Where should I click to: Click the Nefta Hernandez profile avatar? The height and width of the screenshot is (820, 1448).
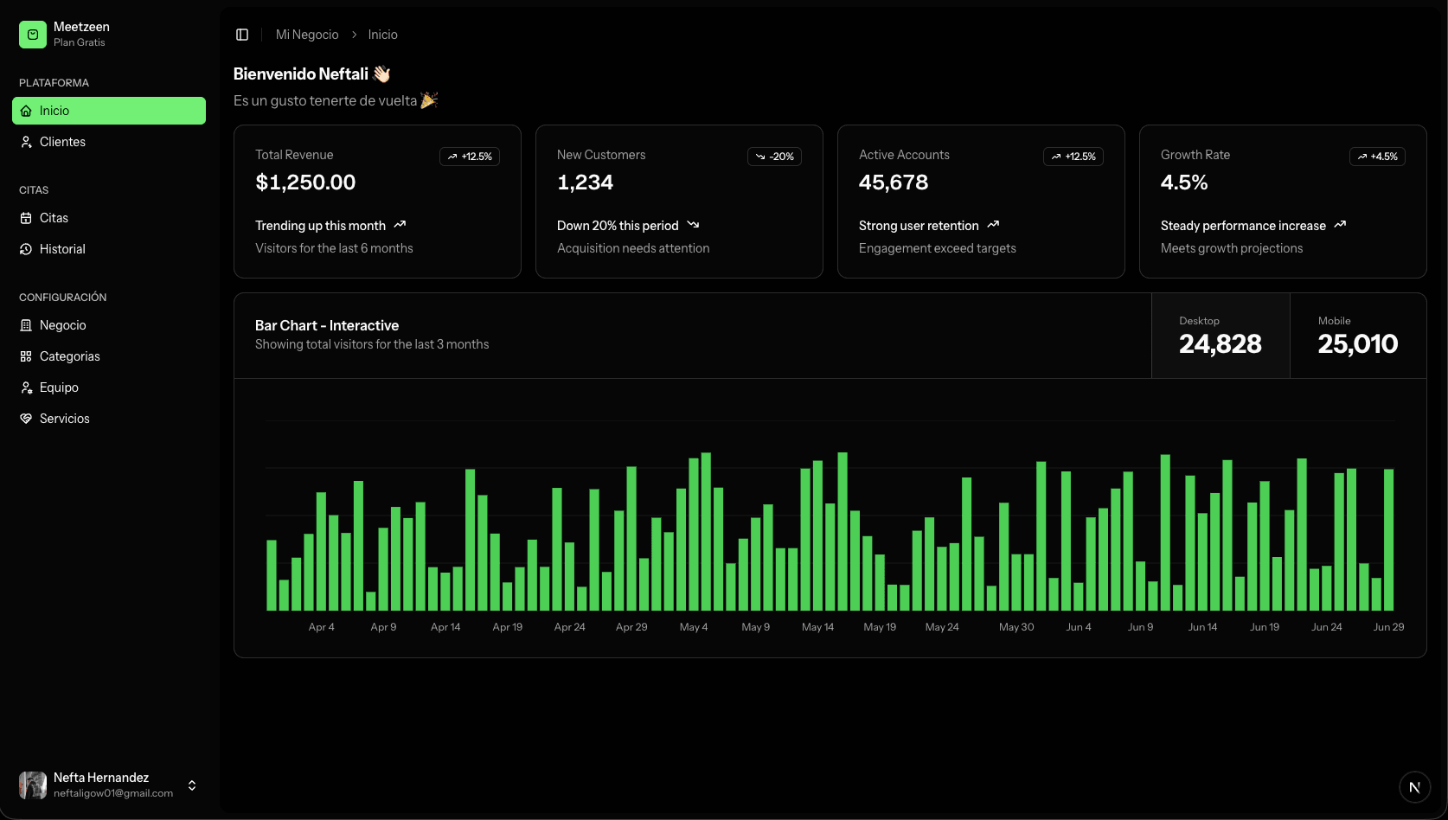[33, 785]
